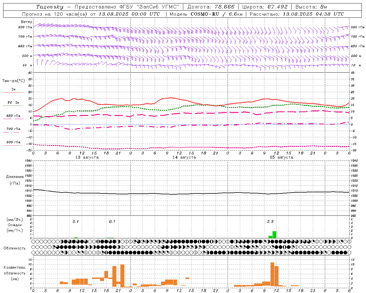Click the (мм/1ч.) unit label
The image size is (366, 293).
click(15, 230)
